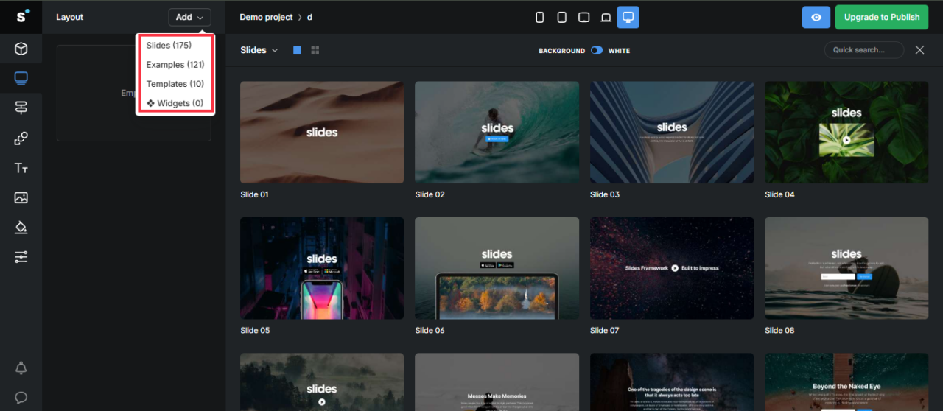Click the WHITE label text
The image size is (943, 411).
(x=619, y=51)
